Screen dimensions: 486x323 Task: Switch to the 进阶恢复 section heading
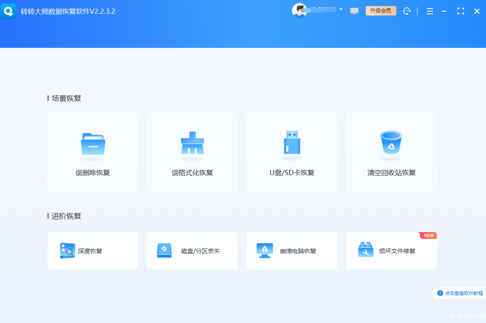[59, 216]
